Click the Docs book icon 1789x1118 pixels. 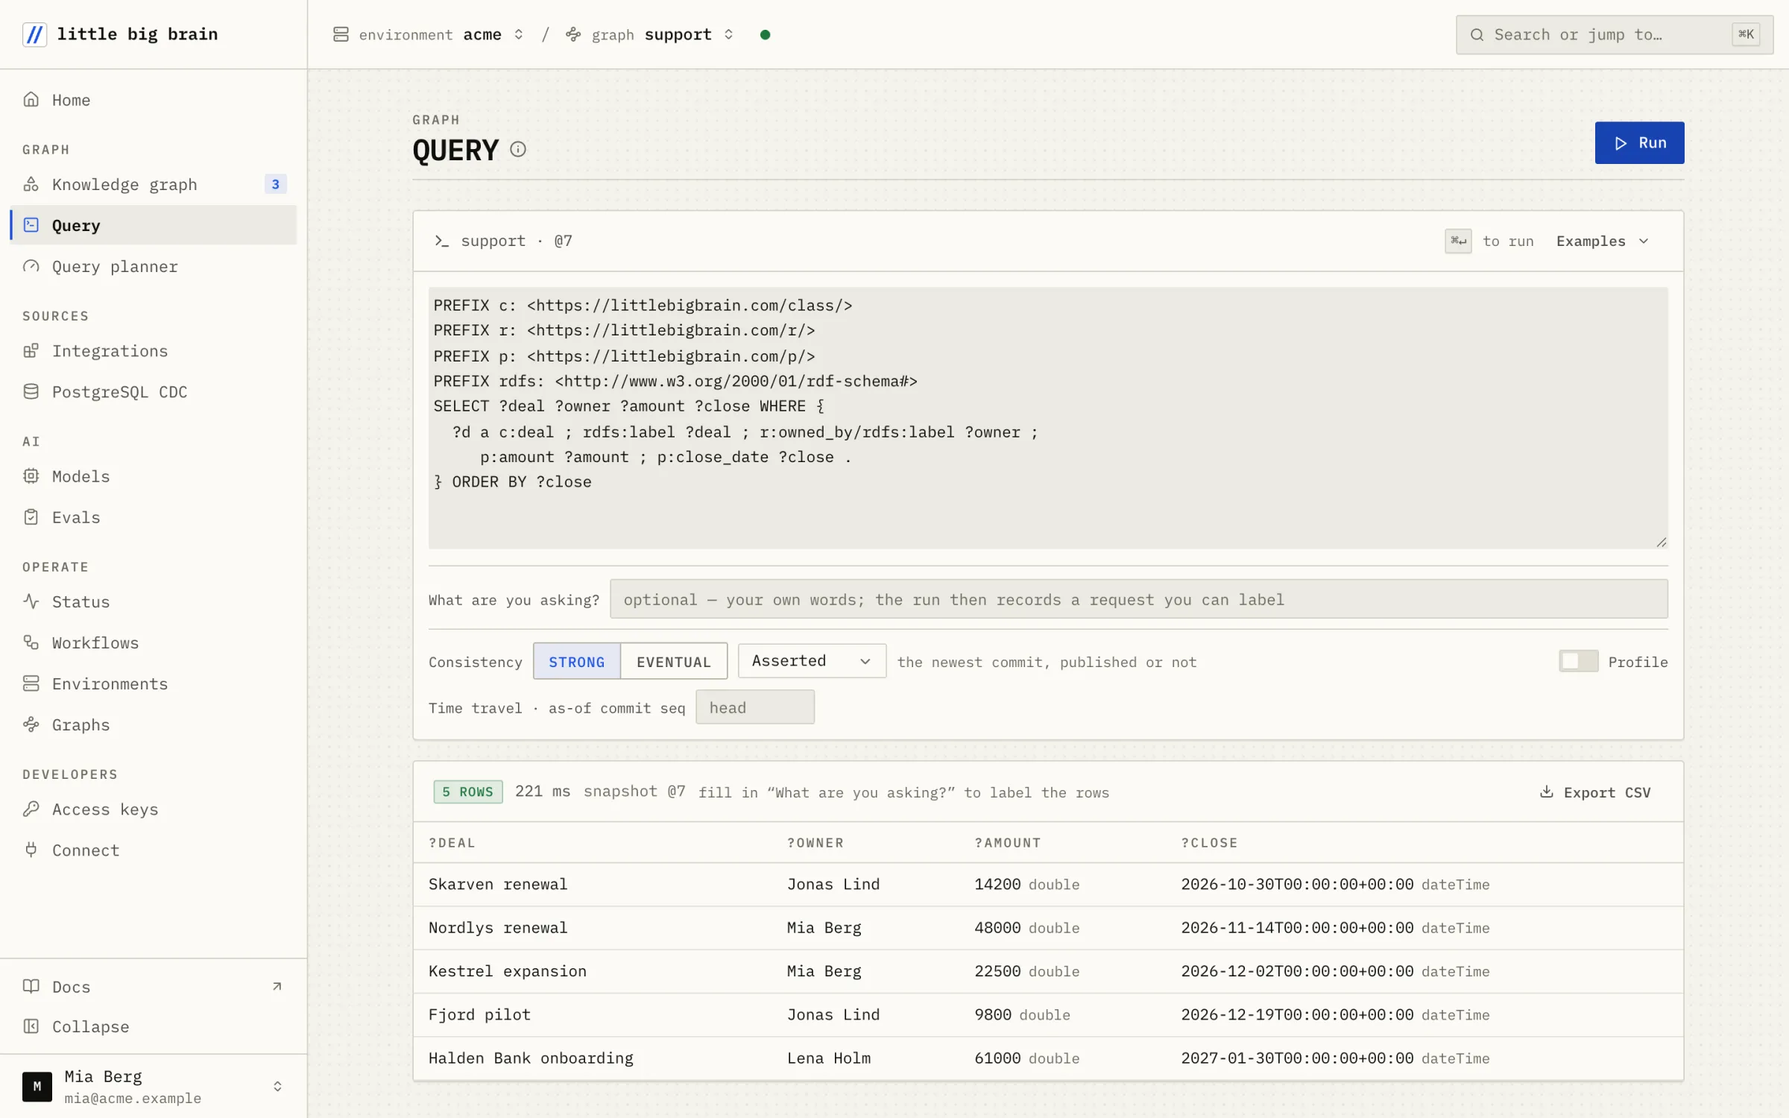pyautogui.click(x=31, y=986)
